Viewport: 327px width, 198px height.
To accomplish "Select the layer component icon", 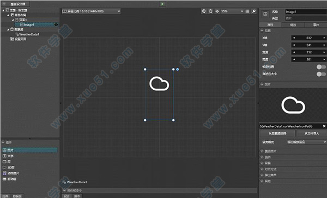I will (x=4, y=162).
